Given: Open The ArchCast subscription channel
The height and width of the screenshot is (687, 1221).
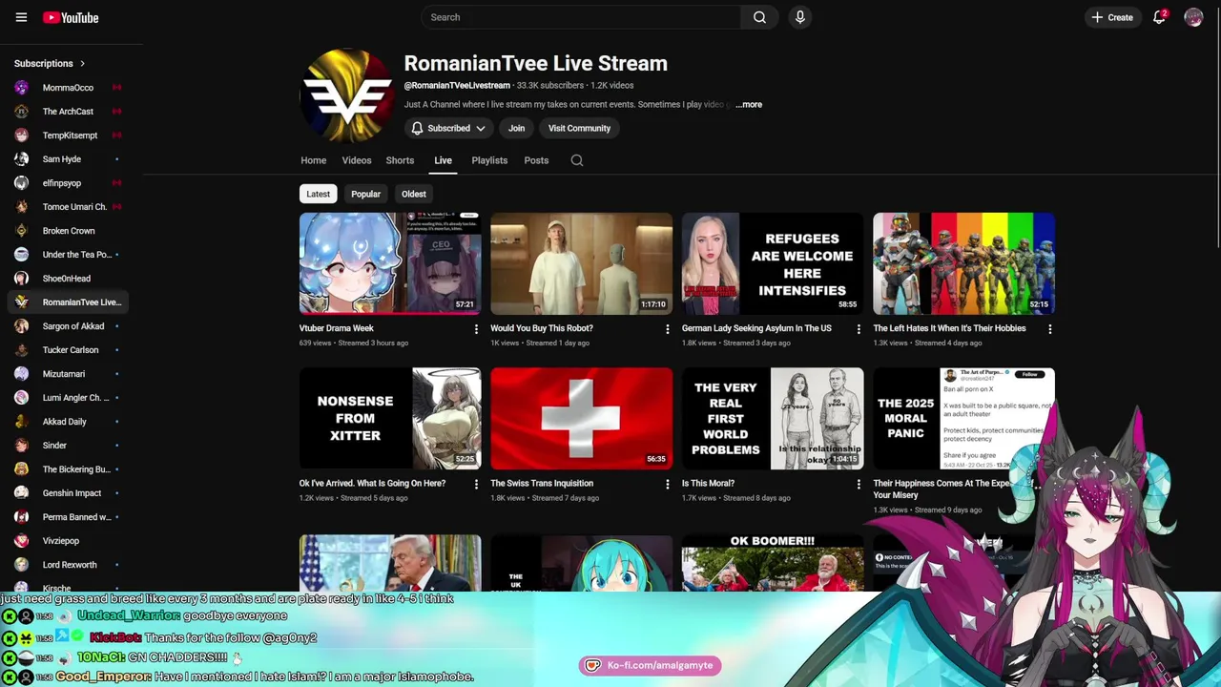Looking at the screenshot, I should (69, 112).
